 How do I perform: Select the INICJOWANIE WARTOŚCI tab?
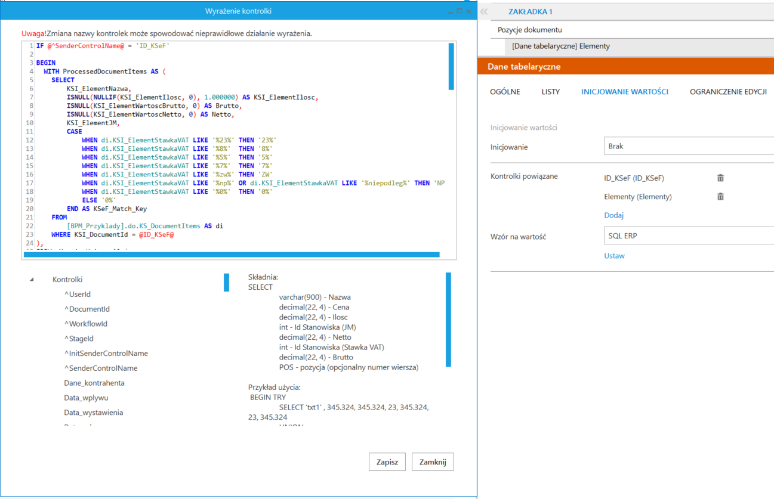click(624, 92)
